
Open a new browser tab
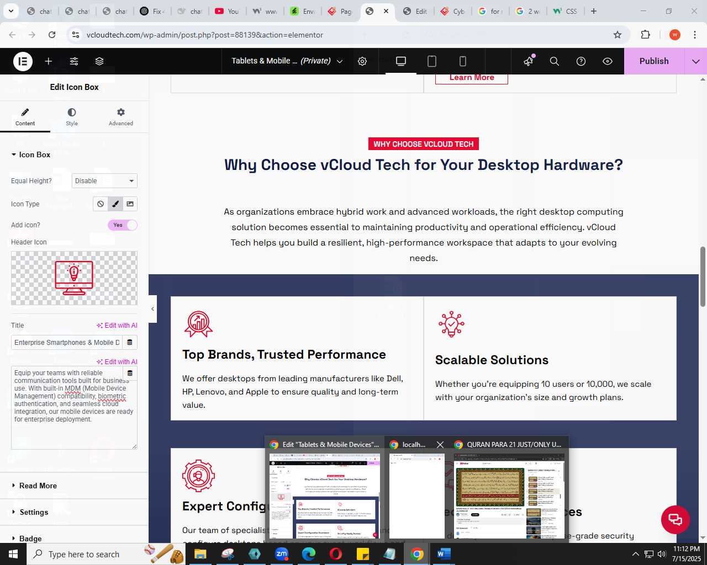594,11
